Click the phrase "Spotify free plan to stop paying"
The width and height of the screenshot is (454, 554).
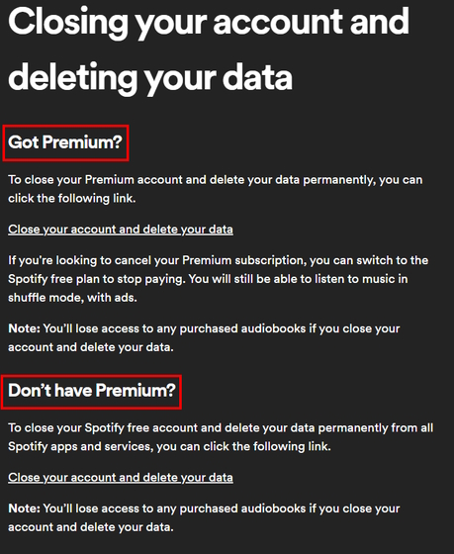coord(96,279)
